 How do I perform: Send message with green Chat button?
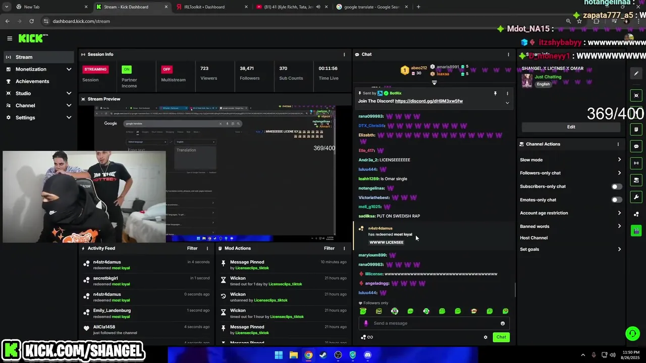[x=501, y=337]
